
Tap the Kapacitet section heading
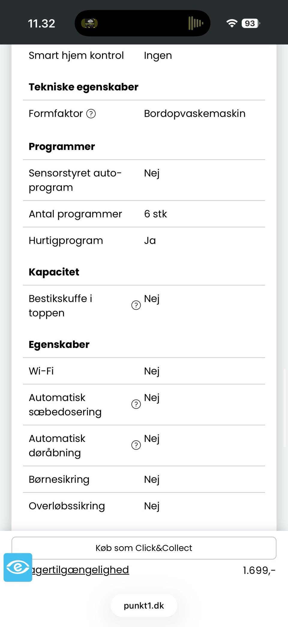(x=54, y=272)
